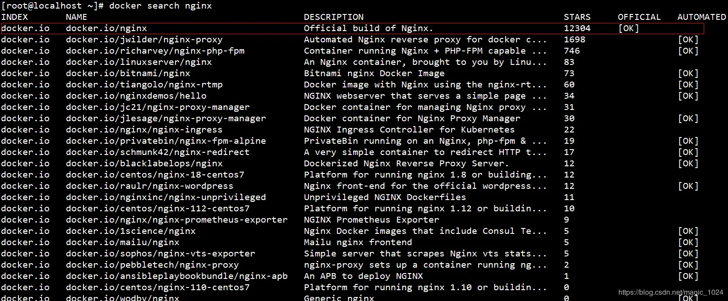Click the 34 stars value
Screen dimensions: 728x301
(x=569, y=96)
